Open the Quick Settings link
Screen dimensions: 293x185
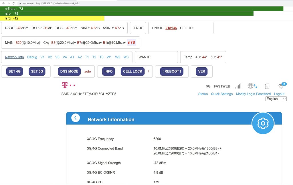tap(222, 94)
